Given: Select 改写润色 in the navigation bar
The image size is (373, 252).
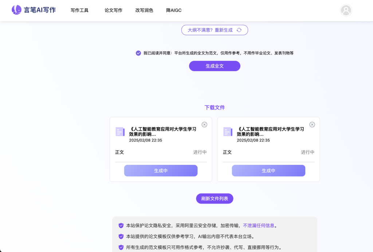Looking at the screenshot, I should [x=144, y=10].
